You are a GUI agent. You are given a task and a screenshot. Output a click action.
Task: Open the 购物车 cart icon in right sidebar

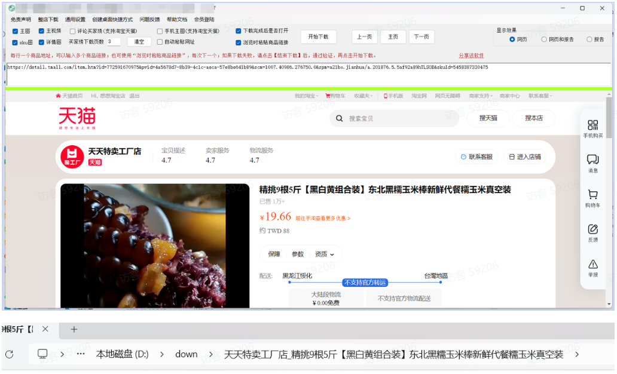tap(592, 194)
